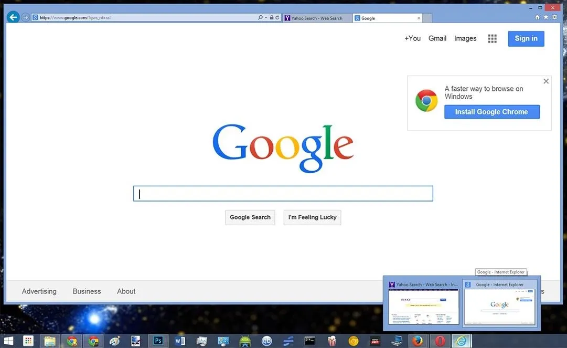Go back with the browser Back arrow
The height and width of the screenshot is (348, 567).
[13, 17]
